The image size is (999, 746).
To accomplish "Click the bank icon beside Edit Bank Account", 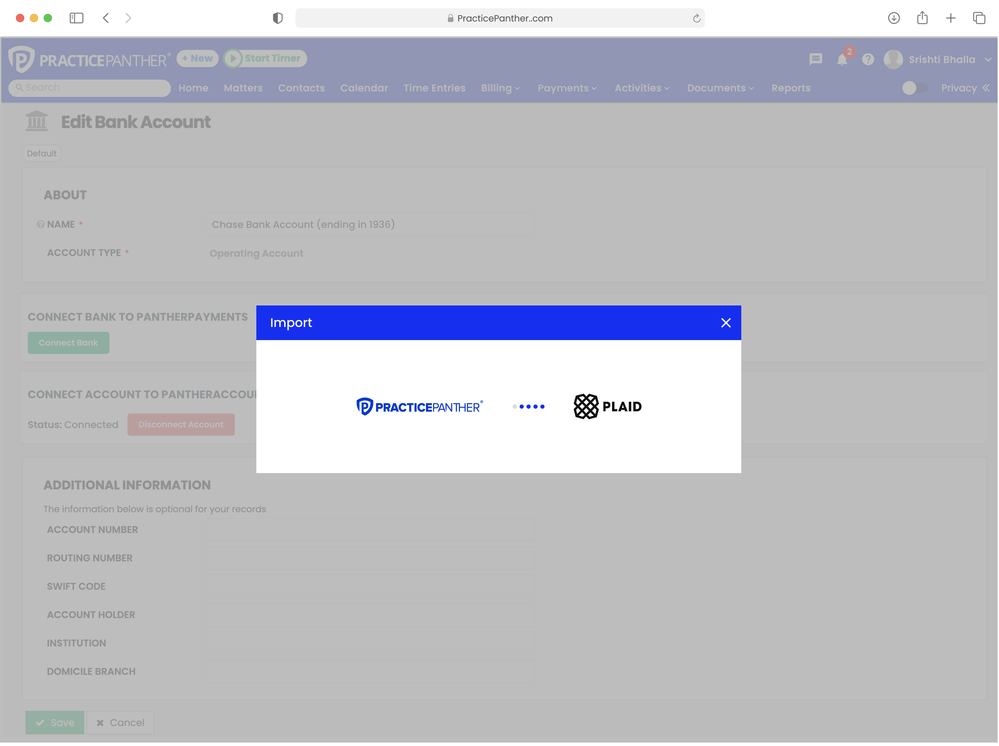I will pos(37,121).
